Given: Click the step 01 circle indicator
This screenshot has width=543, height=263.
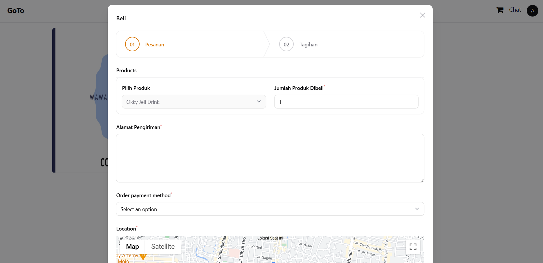Looking at the screenshot, I should click(132, 44).
